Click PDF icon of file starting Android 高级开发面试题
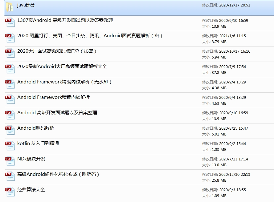Screen dimensions: 274x202 tap(10, 115)
